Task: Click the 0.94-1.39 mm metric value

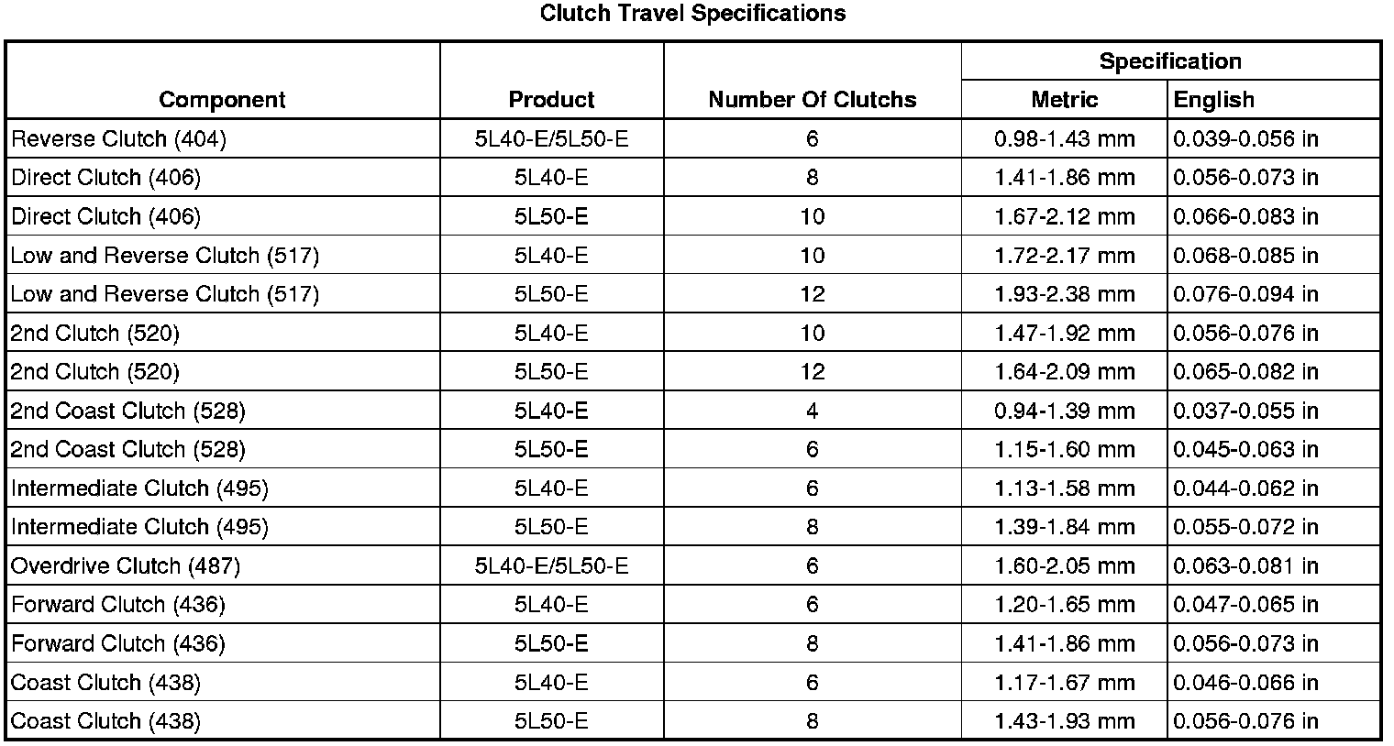Action: pyautogui.click(x=1064, y=411)
